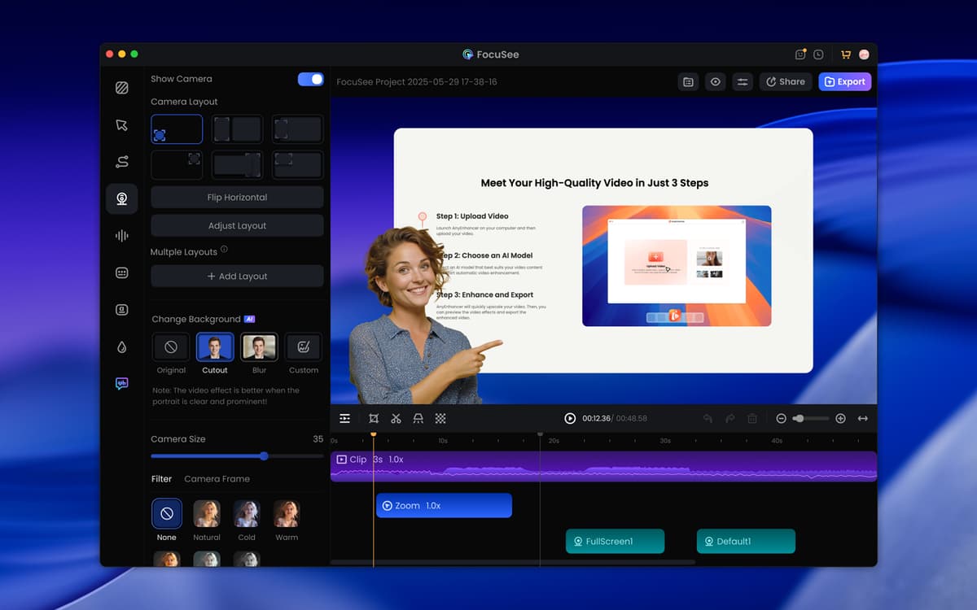Zoom in the timeline with the plus icon
The height and width of the screenshot is (610, 977).
pos(840,418)
